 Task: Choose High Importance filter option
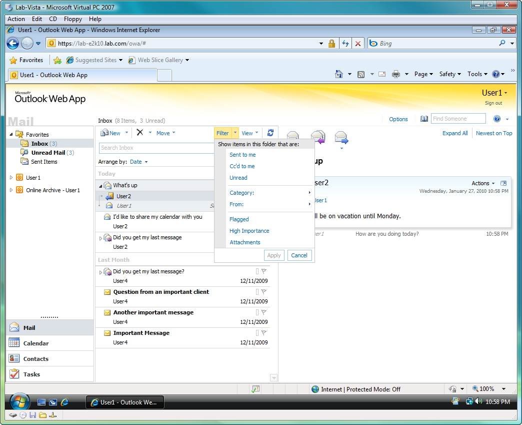[249, 231]
